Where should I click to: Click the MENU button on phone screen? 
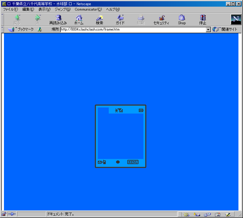(x=133, y=162)
